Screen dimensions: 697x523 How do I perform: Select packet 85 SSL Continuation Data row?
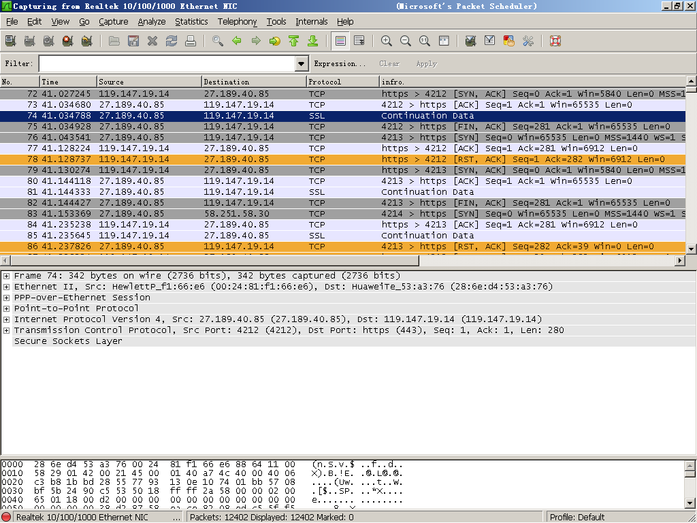tap(342, 235)
